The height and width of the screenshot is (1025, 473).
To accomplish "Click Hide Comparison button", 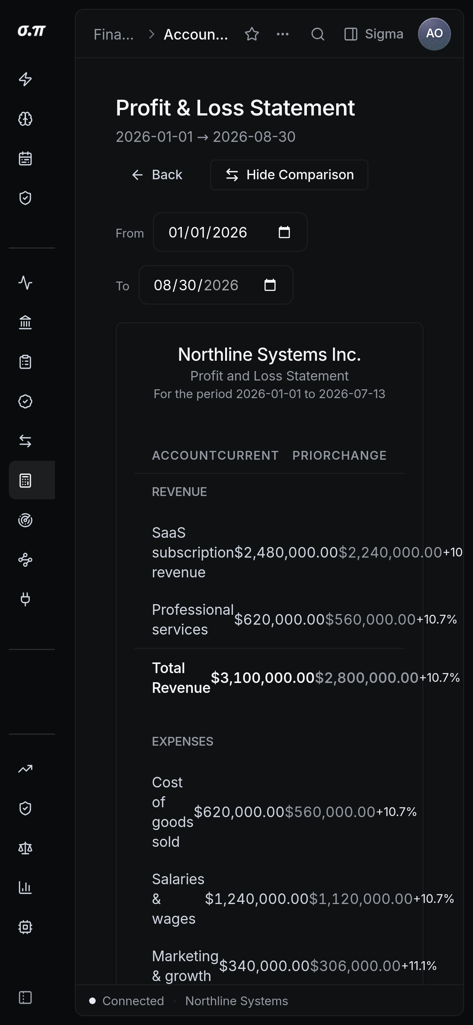I will point(289,174).
